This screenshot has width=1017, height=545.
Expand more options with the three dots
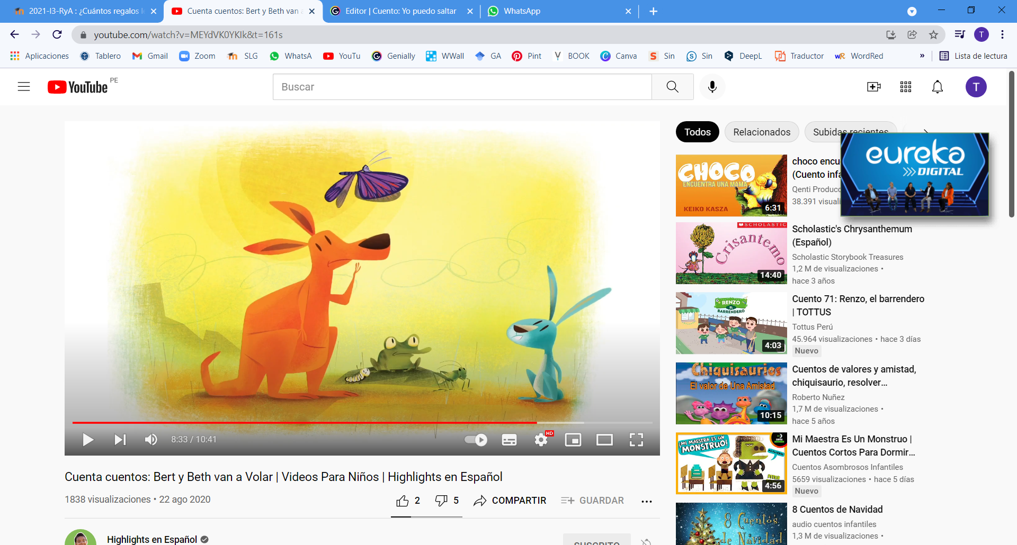tap(647, 501)
